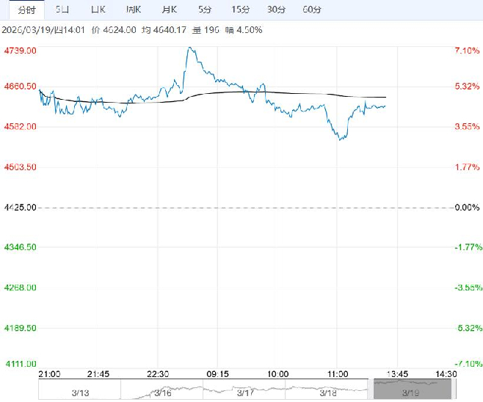Choose the 30分 interval tab
483x402 pixels.
pyautogui.click(x=276, y=10)
